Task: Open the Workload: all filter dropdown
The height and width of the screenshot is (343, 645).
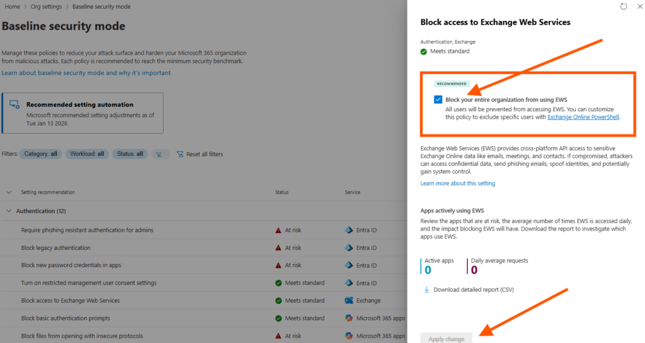Action: click(87, 154)
